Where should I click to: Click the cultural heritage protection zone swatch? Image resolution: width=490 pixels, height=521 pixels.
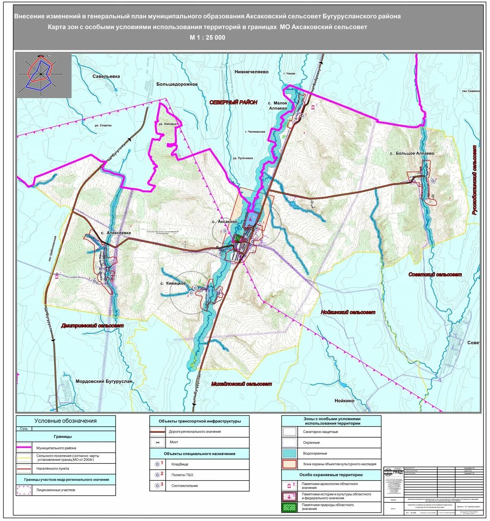290,464
